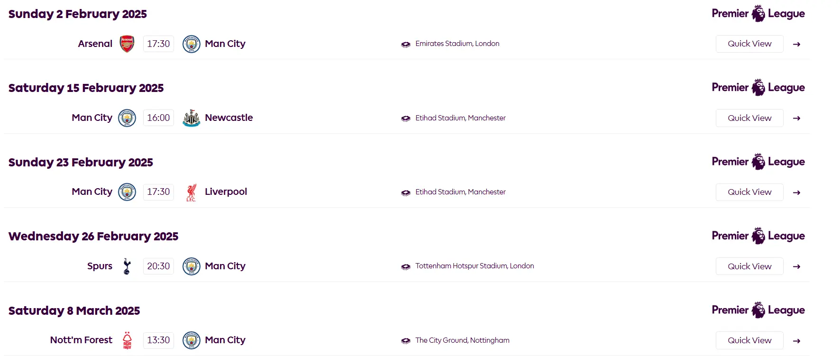Click the Newcastle club crest

click(192, 118)
